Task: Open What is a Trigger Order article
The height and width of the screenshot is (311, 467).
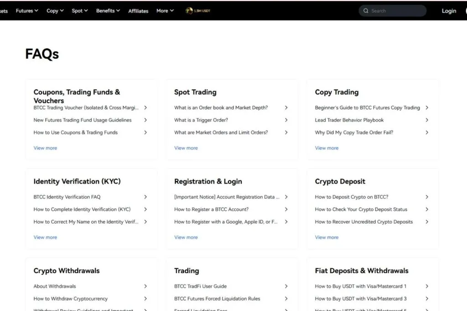Action: tap(201, 120)
